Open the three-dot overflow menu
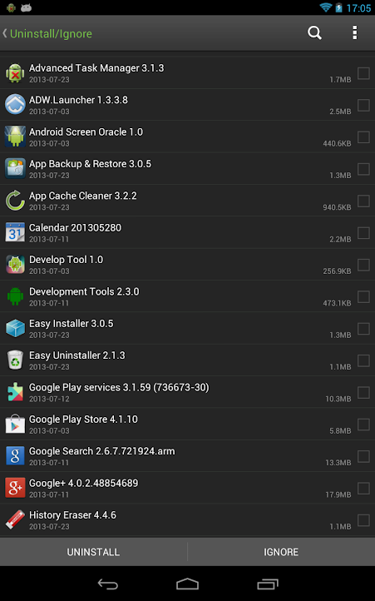Image resolution: width=375 pixels, height=601 pixels. click(x=355, y=33)
